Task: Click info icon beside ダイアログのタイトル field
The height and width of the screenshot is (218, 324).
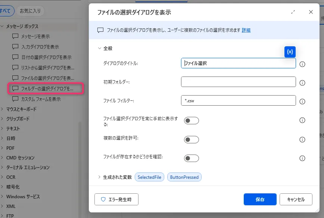Action: [x=302, y=64]
